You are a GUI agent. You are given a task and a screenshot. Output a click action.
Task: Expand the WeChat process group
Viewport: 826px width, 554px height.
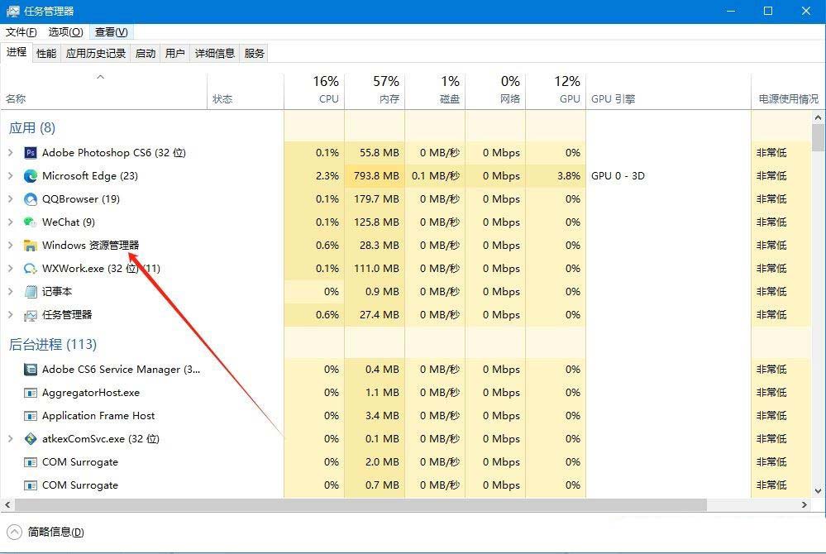(10, 222)
